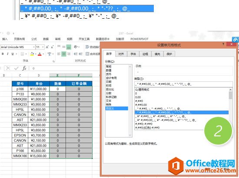This screenshot has height=178, width=239.
Task: Open the 公式 ribbon tab
Action: tap(34, 39)
